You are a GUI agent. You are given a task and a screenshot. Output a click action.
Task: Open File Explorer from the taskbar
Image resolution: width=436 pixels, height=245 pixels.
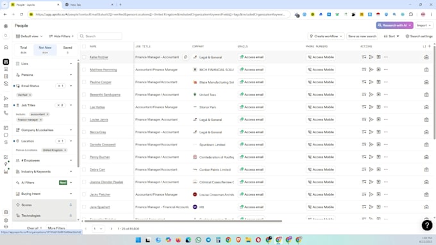point(248,240)
